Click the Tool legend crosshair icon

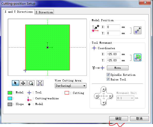tap(29, 93)
